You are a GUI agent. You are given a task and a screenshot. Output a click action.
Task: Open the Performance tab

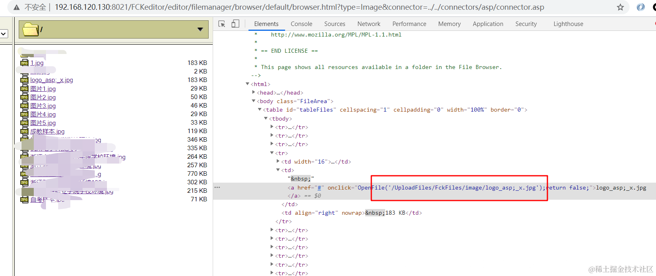coord(409,24)
